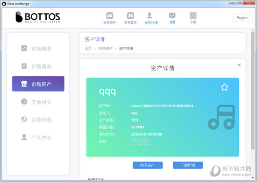Go to 市场资产 breadcrumb link
Image resolution: width=257 pixels, height=182 pixels.
[105, 49]
